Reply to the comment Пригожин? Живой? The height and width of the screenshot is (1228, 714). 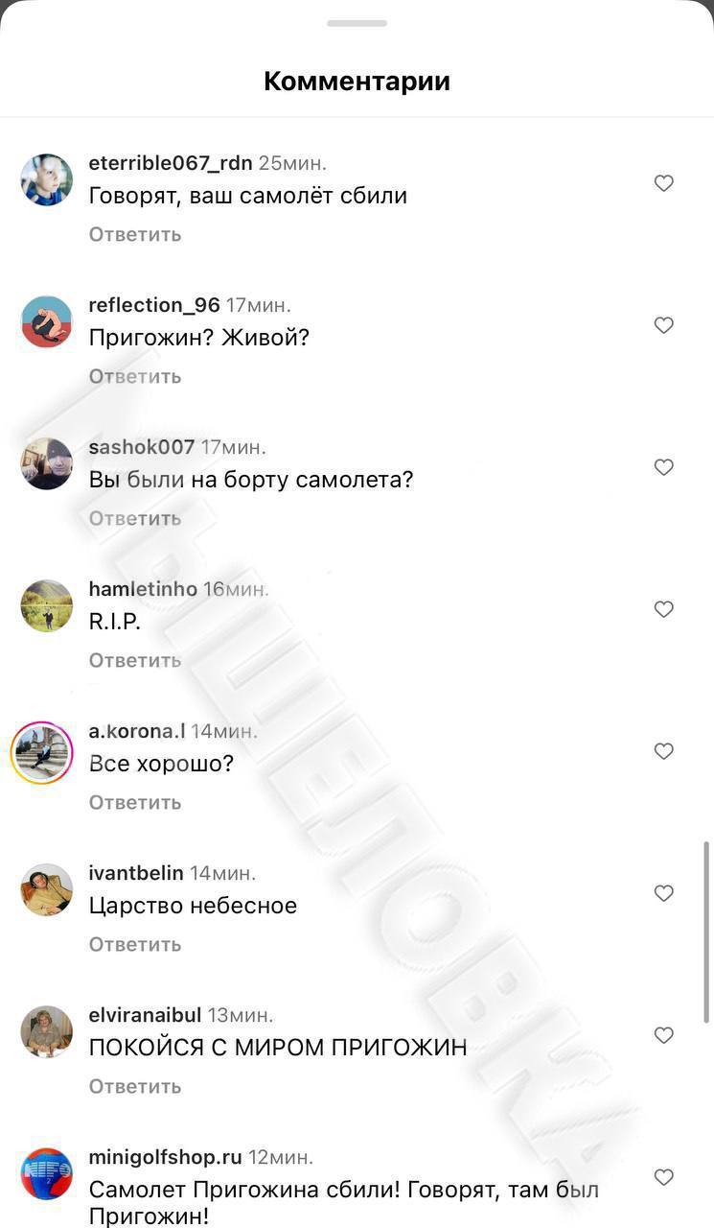tap(135, 376)
